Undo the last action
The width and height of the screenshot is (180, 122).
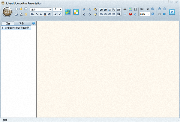(x=84, y=14)
